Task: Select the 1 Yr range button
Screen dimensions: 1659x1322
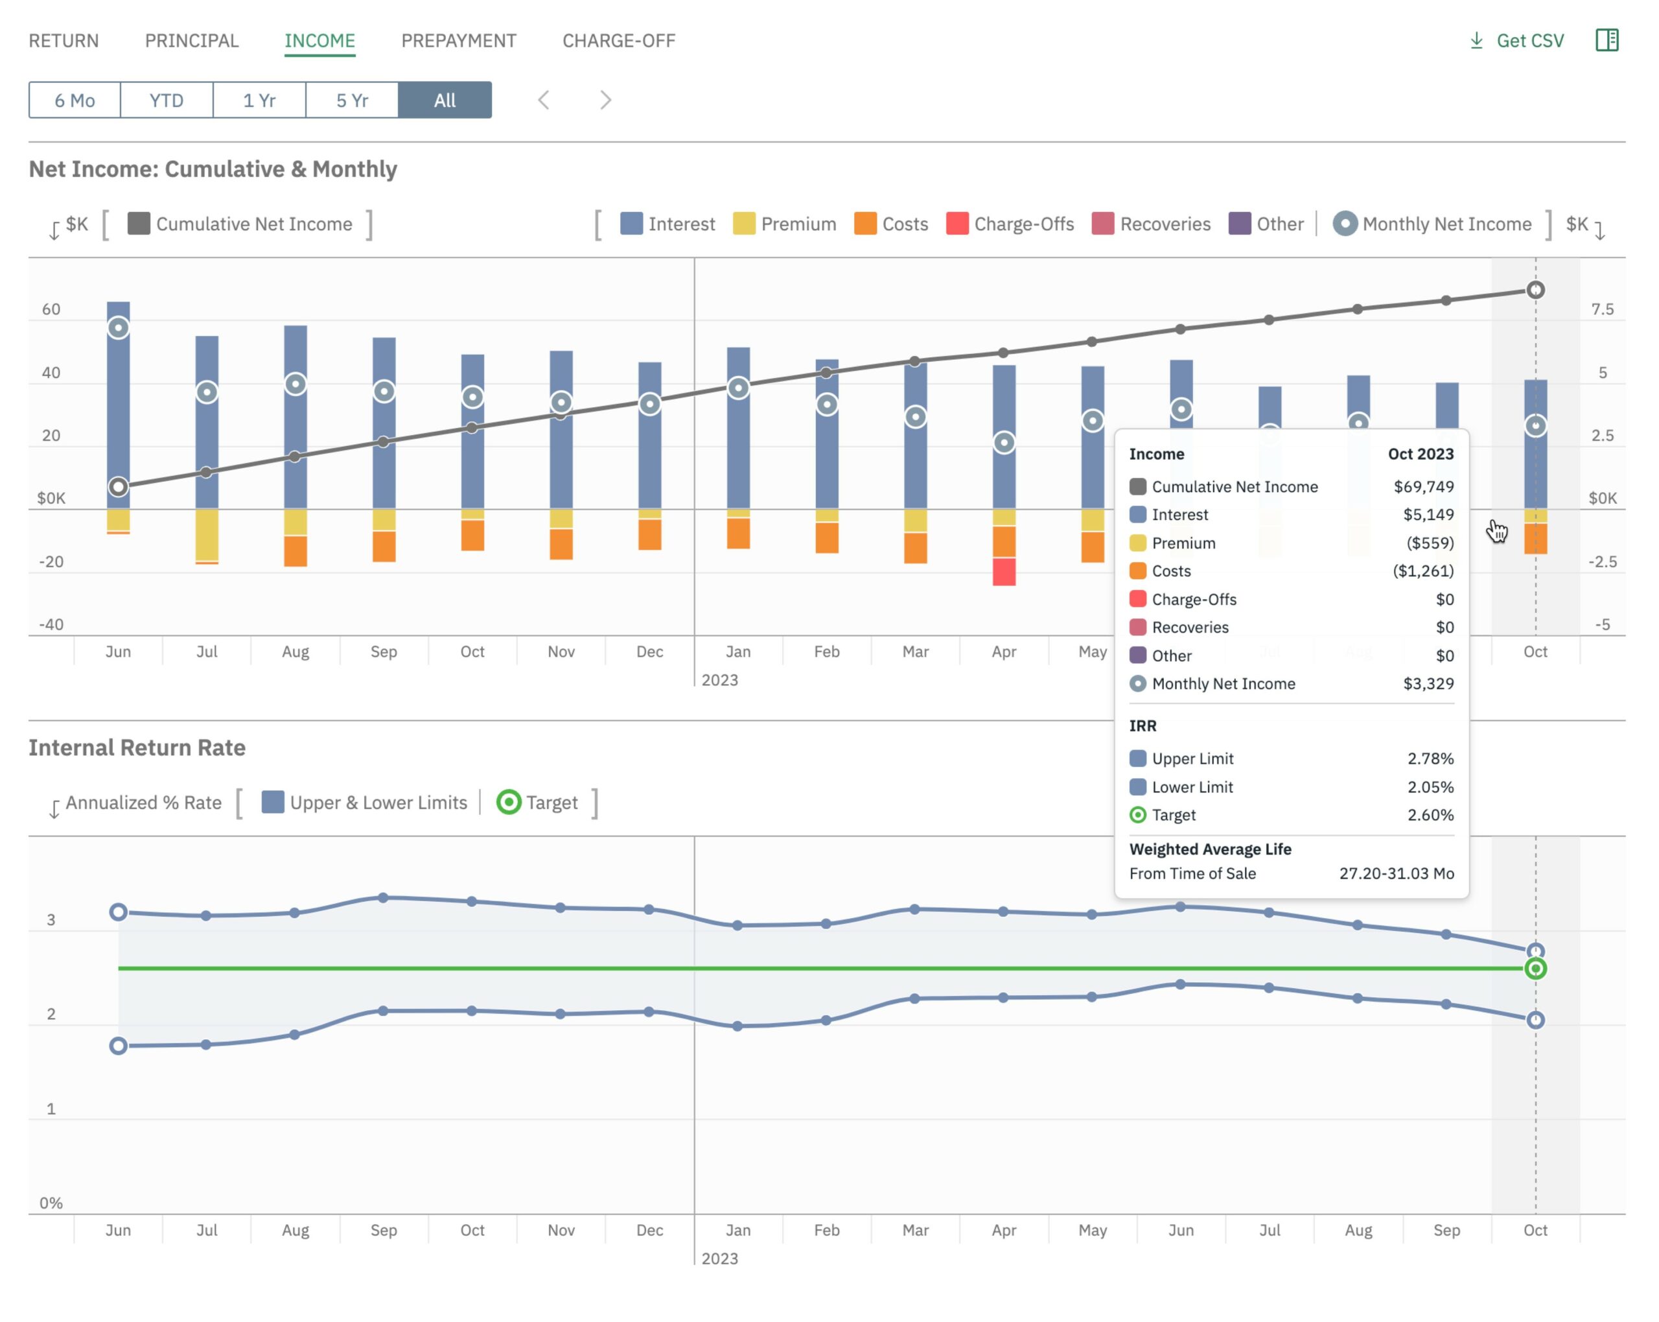Action: click(259, 100)
